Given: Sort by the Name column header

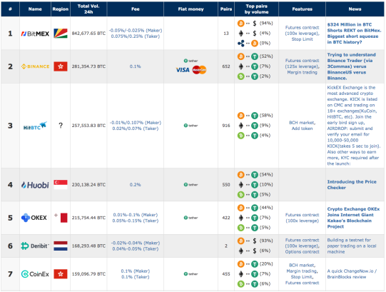Looking at the screenshot, I should tap(35, 9).
